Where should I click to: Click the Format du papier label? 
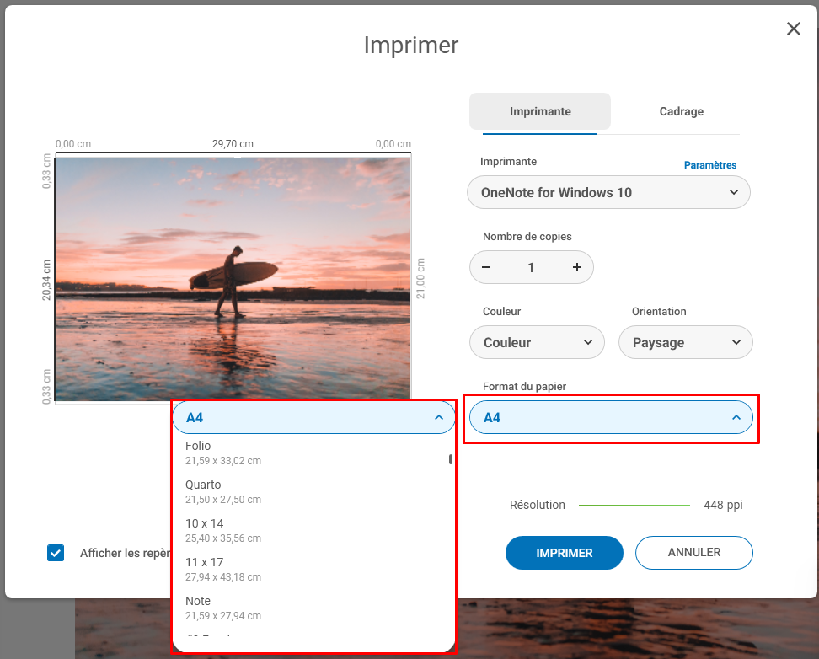524,386
